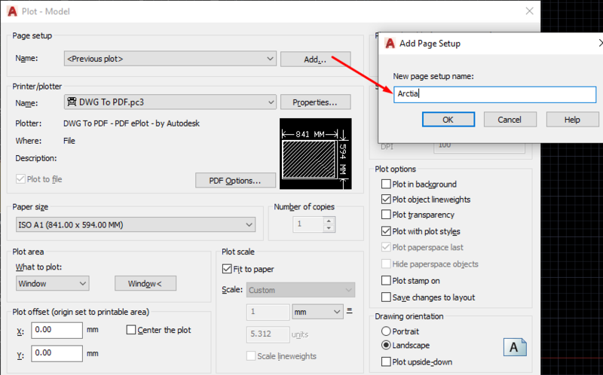Disable Fit to paper checkbox
The width and height of the screenshot is (603, 375).
pyautogui.click(x=227, y=269)
